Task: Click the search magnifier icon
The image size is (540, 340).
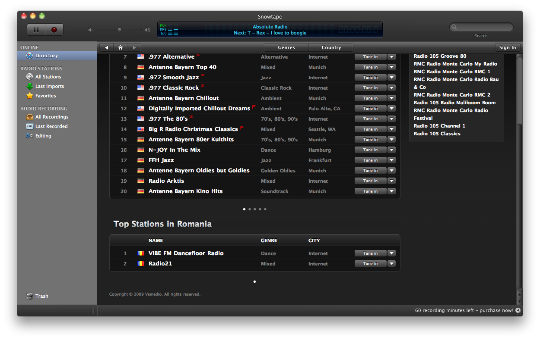Action: pos(454,27)
